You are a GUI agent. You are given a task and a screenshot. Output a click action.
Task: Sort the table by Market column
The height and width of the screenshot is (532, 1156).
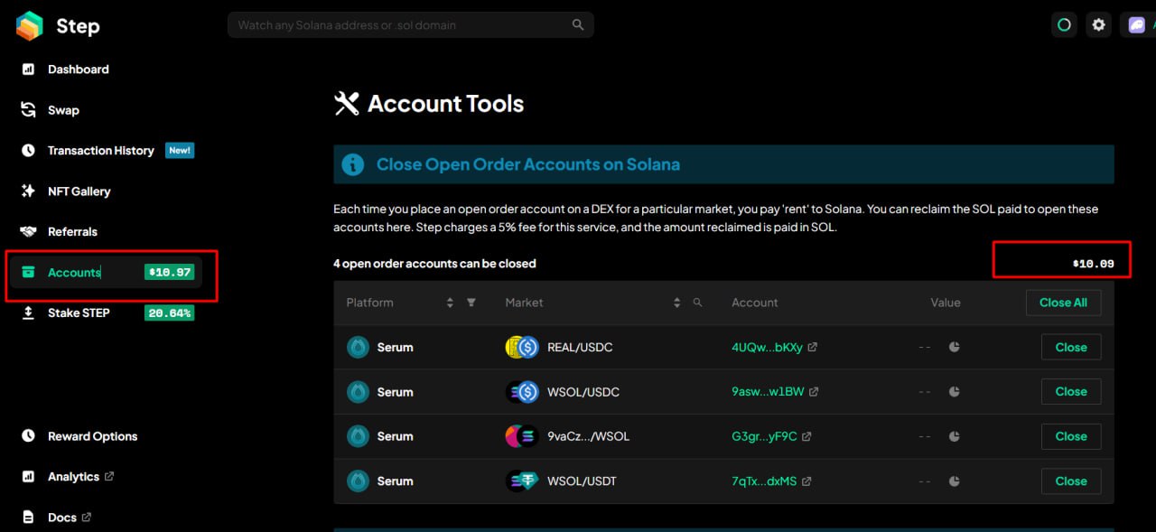tap(676, 303)
